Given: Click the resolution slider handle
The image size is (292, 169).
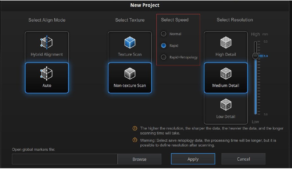Looking at the screenshot, I should tap(255, 56).
